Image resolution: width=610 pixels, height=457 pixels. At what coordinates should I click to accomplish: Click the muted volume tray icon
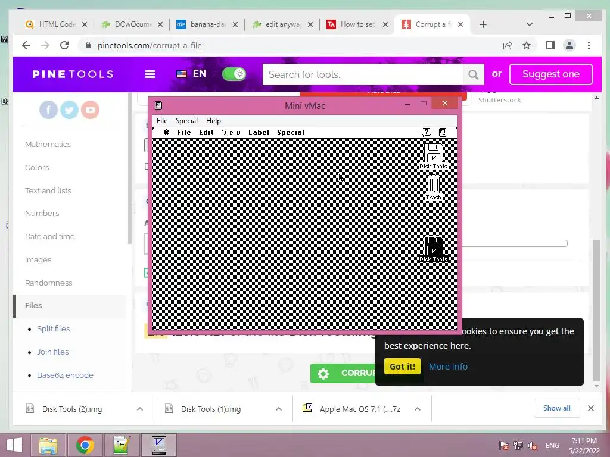click(533, 445)
